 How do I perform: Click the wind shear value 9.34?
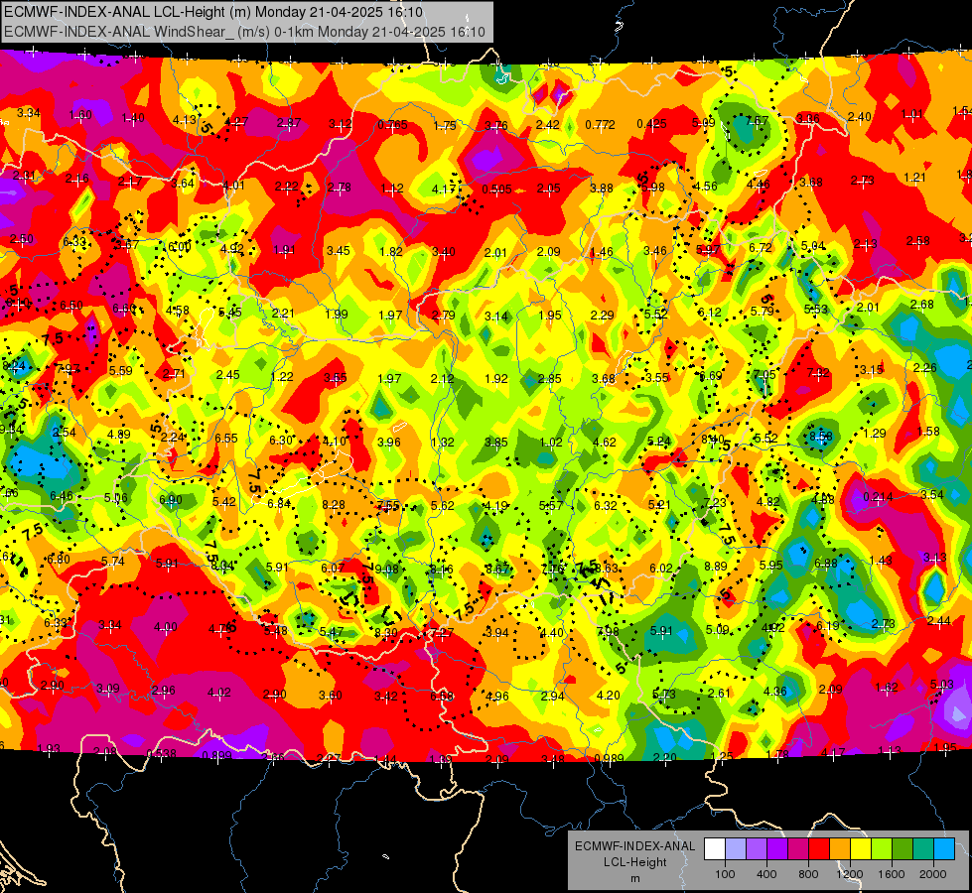[x=9, y=430]
